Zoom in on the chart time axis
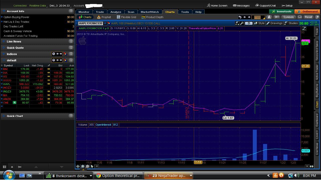Image resolution: width=321 pixels, height=193 pixels. click(x=83, y=166)
